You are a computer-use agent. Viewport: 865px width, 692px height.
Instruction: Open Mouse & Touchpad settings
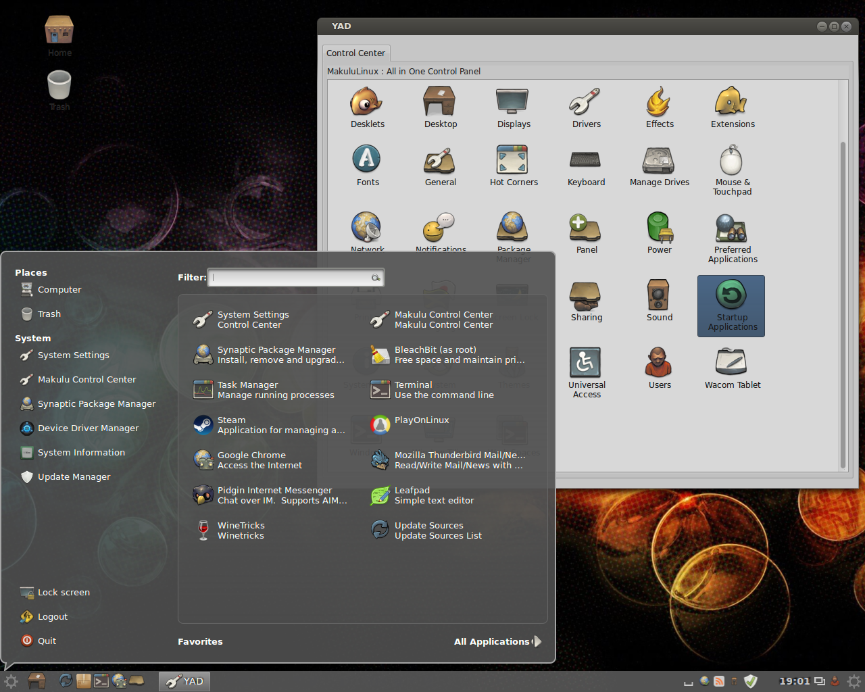(733, 170)
